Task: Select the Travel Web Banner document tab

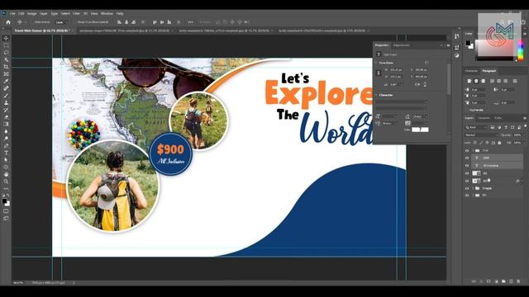Action: click(x=42, y=31)
